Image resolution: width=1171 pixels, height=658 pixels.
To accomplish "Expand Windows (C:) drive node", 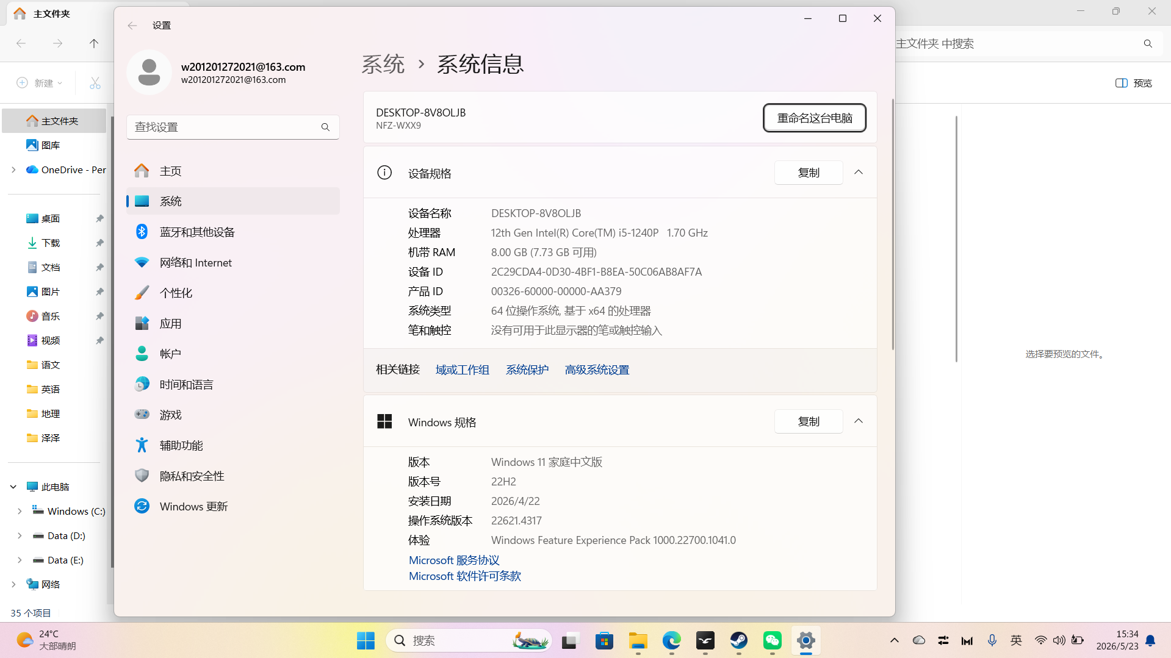I will pos(20,511).
